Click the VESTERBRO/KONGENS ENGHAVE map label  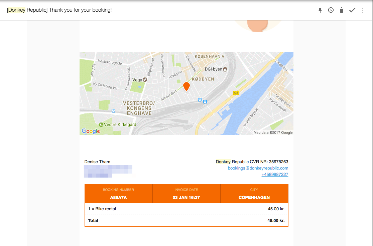[139, 108]
